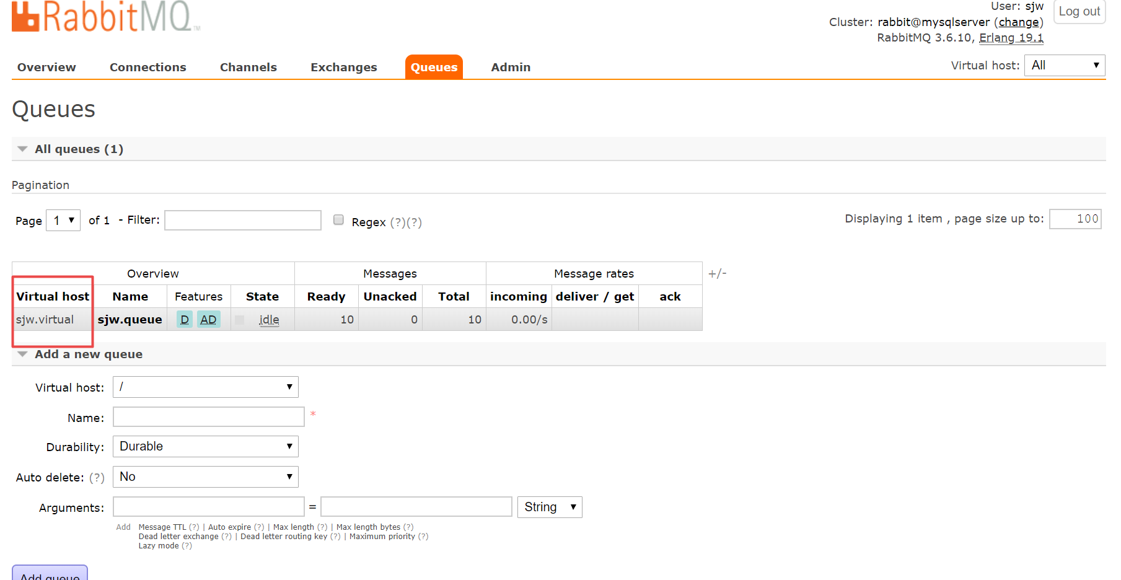Viewport: 1121px width, 580px height.
Task: Open the Admin tab
Action: (511, 67)
